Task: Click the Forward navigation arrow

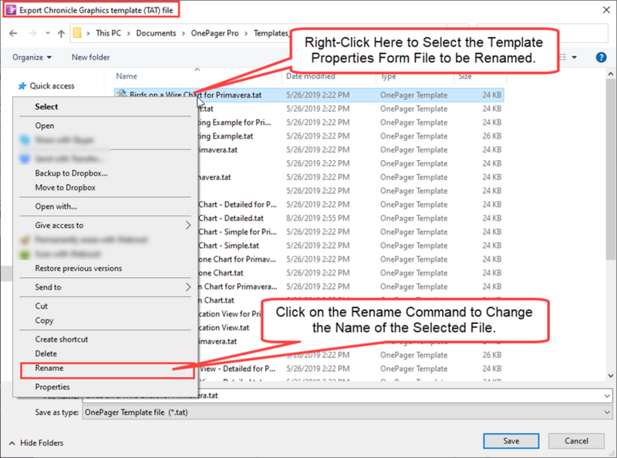Action: pyautogui.click(x=32, y=33)
